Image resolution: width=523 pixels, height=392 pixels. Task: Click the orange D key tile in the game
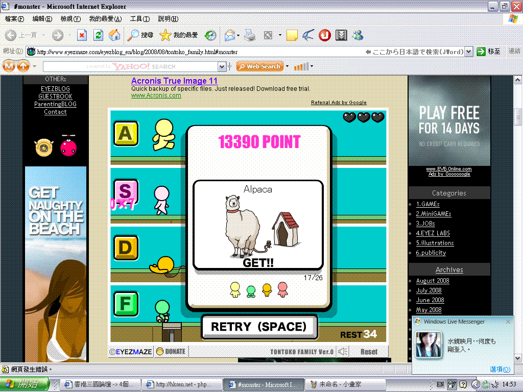tap(126, 248)
